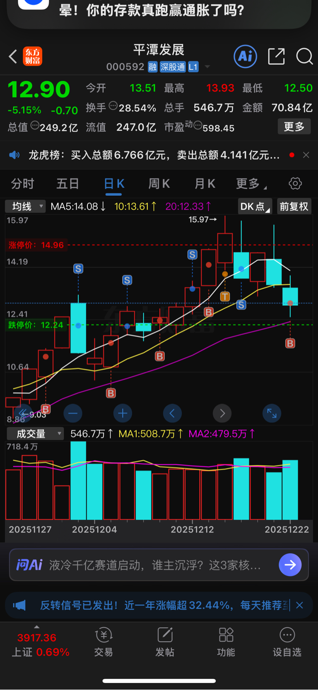Tap the back arrow icon

point(13,56)
